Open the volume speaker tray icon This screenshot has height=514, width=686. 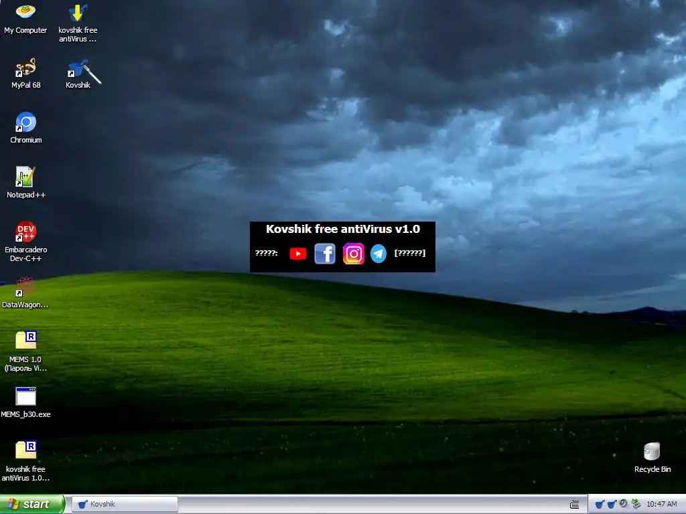(x=624, y=504)
